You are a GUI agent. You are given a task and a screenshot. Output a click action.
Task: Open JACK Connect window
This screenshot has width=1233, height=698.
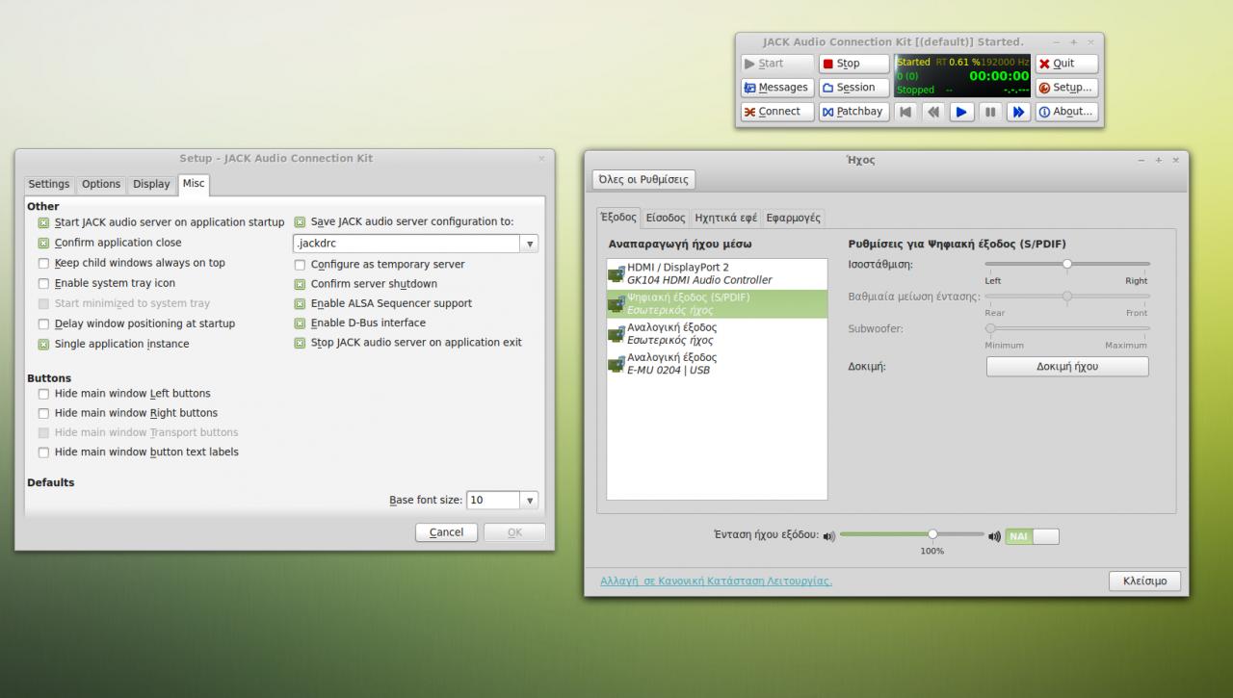pos(776,112)
